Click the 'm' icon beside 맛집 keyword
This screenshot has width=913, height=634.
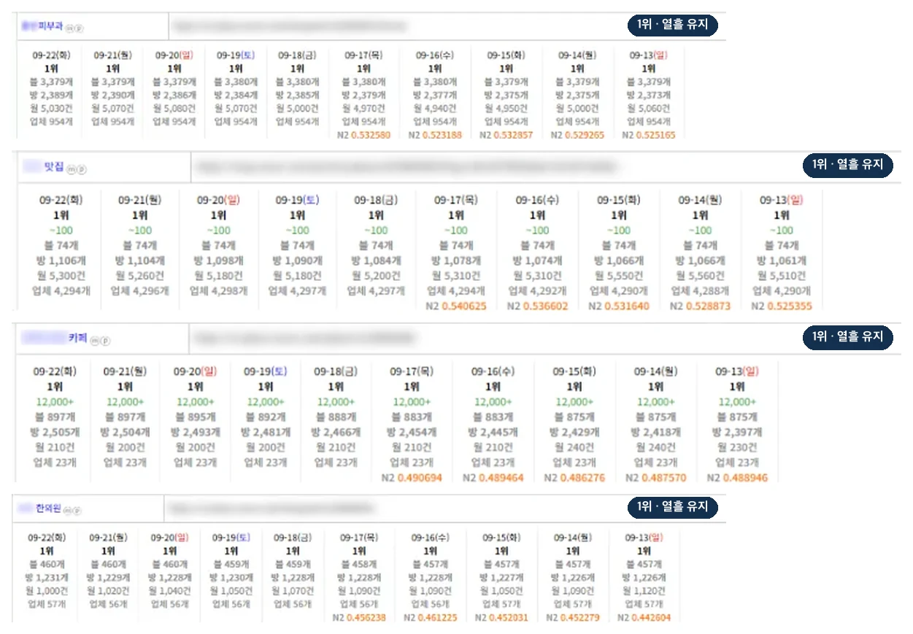[72, 169]
